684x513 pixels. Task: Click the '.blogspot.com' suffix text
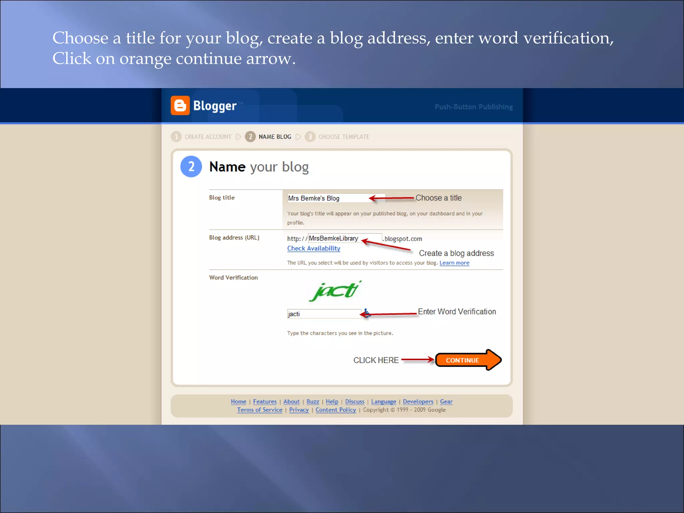(x=402, y=239)
